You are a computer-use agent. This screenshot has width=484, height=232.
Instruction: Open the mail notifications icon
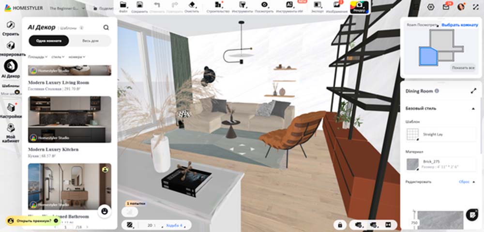pyautogui.click(x=446, y=7)
